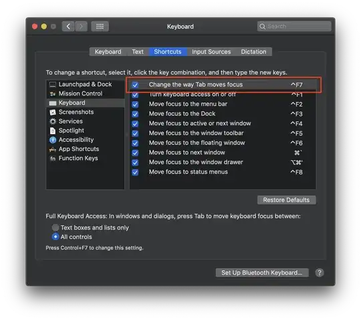Select All controls radio button
The height and width of the screenshot is (320, 361).
(55, 237)
